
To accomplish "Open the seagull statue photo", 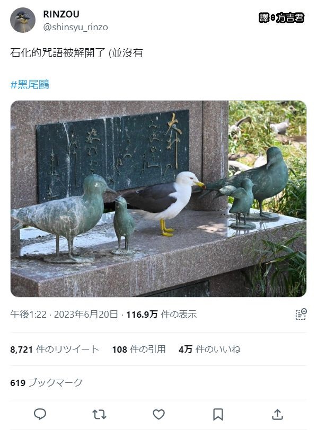I will coord(158,199).
